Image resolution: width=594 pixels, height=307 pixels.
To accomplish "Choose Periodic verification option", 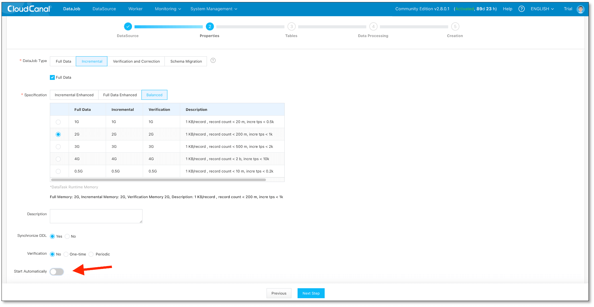I will click(x=91, y=254).
